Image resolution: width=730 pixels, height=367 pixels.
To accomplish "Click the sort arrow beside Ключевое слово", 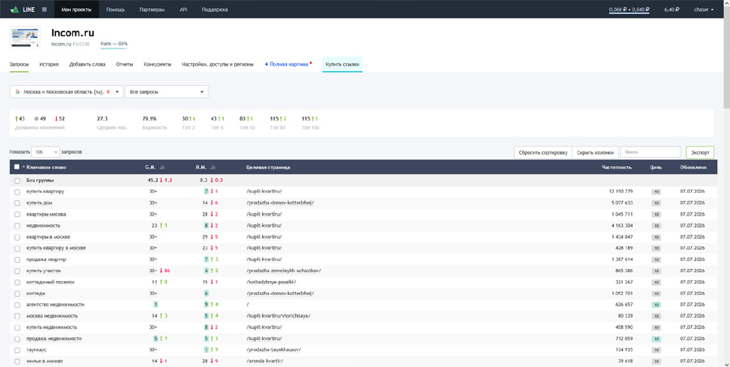I will (x=24, y=167).
